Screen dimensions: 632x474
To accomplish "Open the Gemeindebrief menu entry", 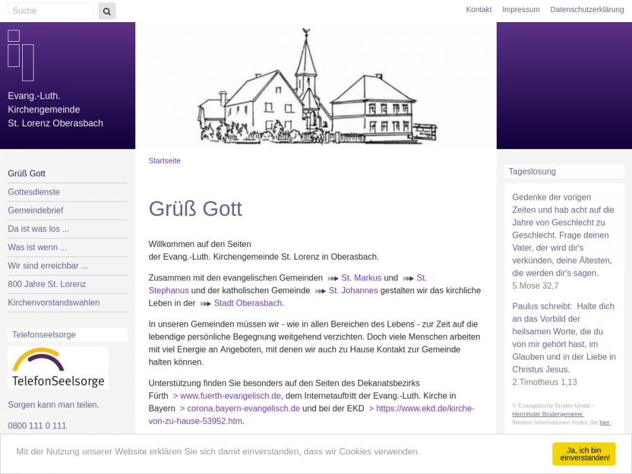I will [35, 210].
